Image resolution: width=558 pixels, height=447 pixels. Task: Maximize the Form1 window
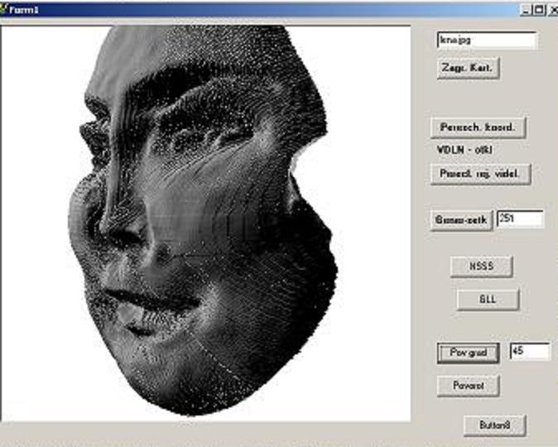click(x=539, y=10)
